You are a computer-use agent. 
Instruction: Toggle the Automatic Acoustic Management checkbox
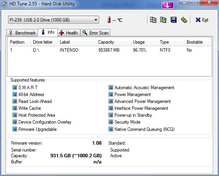pos(111,88)
